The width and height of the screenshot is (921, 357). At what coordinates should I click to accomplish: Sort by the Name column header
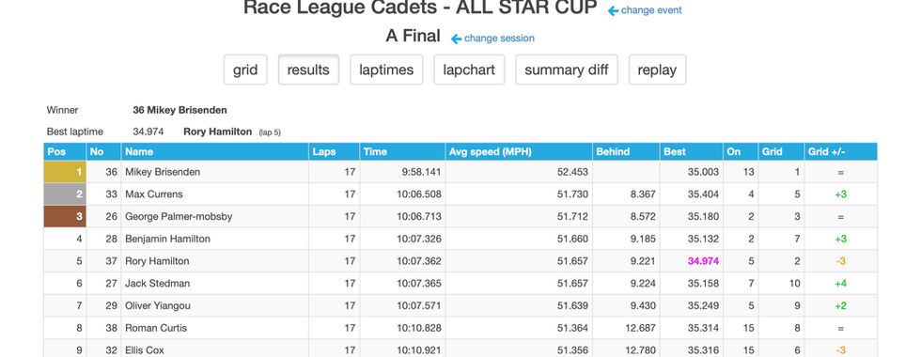215,151
